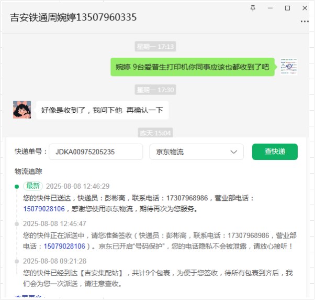This screenshot has height=300, width=315.
Task: Pin the chat window on top
Action: (x=253, y=8)
